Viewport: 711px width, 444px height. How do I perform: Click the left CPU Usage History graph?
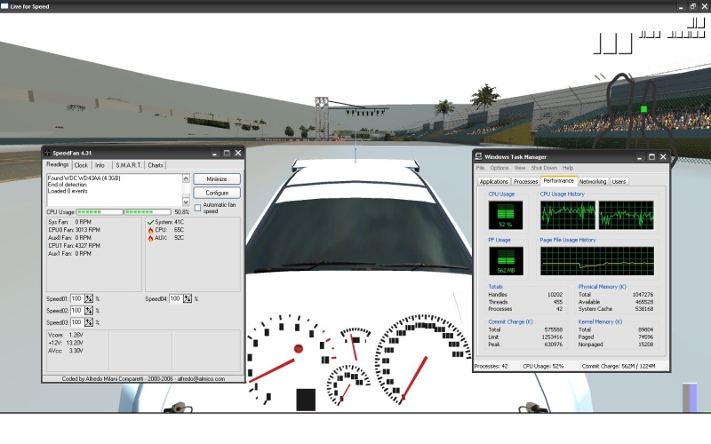[x=568, y=215]
